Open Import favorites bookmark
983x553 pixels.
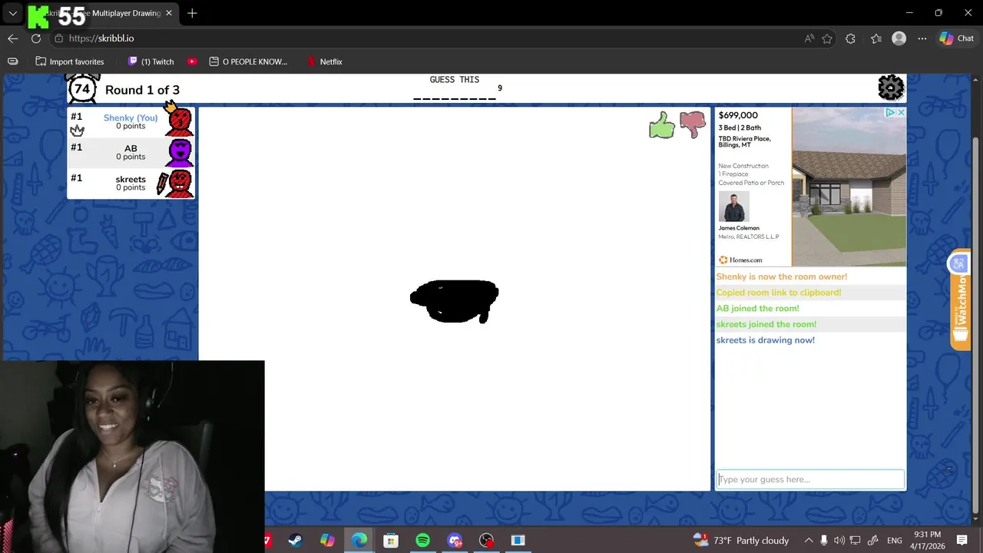pos(69,61)
